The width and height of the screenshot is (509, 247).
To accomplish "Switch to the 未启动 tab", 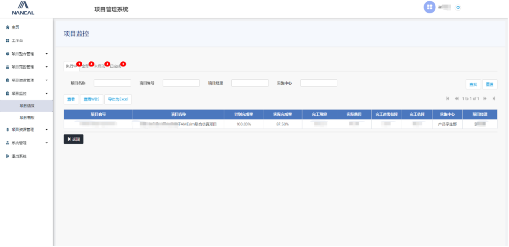I will (99, 66).
